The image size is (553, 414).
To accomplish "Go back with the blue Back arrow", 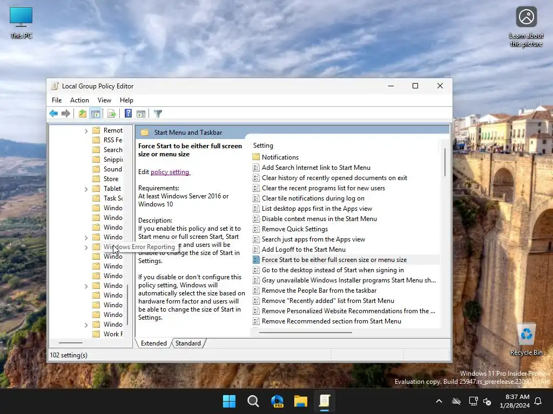I will click(x=53, y=113).
